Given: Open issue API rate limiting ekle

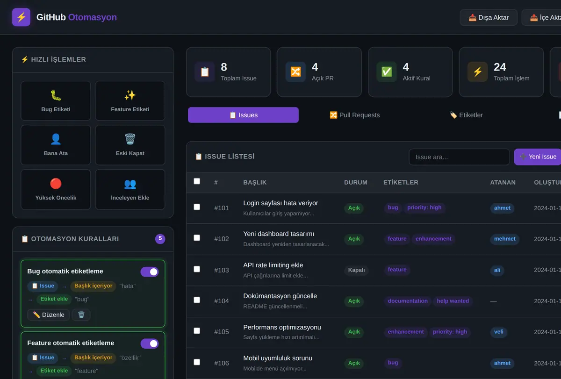Looking at the screenshot, I should pyautogui.click(x=273, y=265).
